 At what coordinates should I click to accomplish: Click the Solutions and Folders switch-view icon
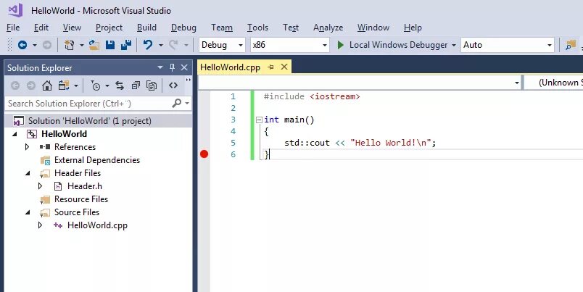64,85
